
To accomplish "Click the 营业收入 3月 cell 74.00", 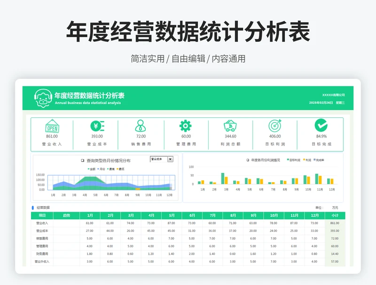I will click(131, 223).
